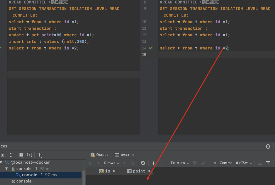Click the Add Service plus icon

click(40, 155)
